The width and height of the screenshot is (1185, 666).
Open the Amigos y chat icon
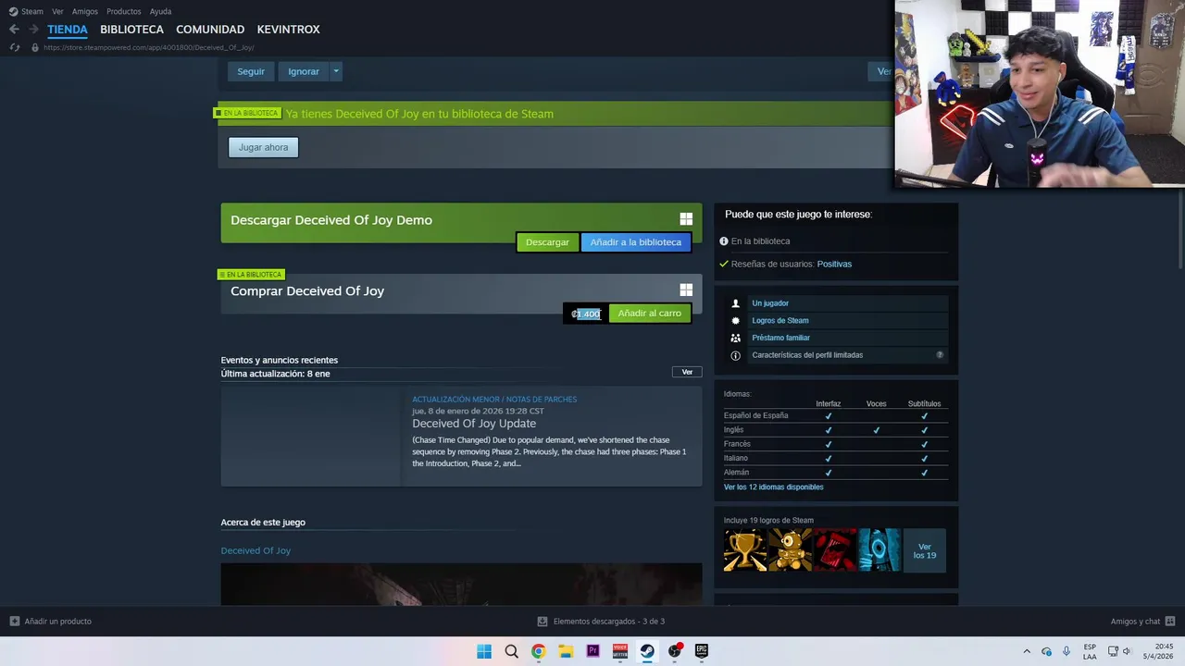(x=1170, y=622)
